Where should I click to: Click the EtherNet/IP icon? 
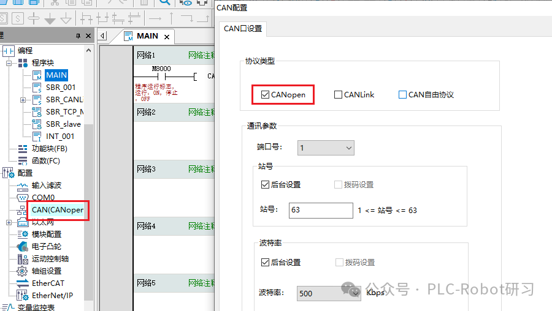[23, 296]
